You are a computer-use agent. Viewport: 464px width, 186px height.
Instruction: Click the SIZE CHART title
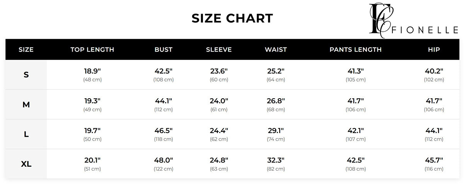click(232, 18)
